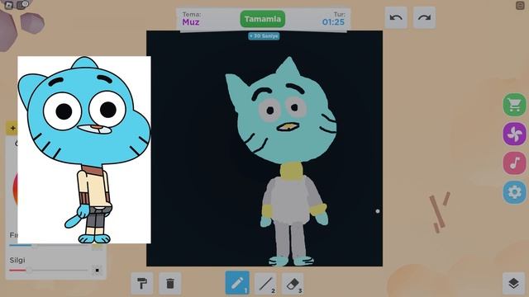Adjust the blue brush size slider

pos(49,246)
